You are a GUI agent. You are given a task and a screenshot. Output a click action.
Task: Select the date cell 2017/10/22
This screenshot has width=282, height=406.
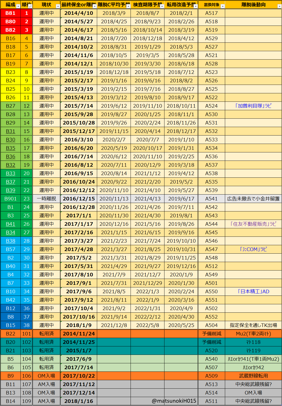click(79, 376)
